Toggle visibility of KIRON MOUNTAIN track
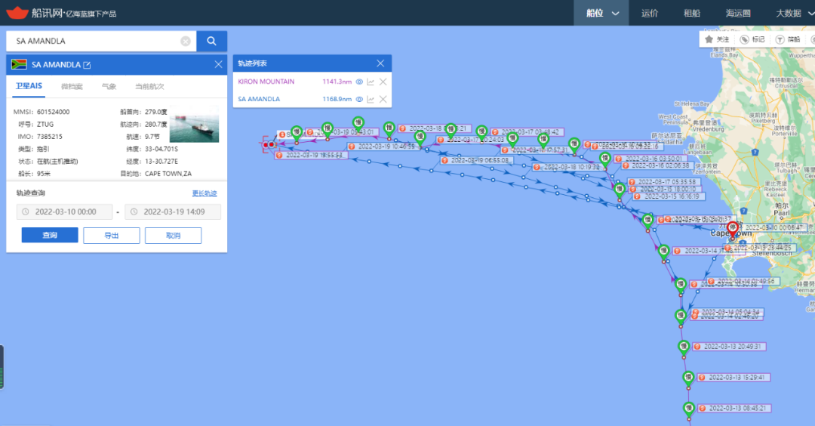This screenshot has height=426, width=815. click(x=359, y=82)
